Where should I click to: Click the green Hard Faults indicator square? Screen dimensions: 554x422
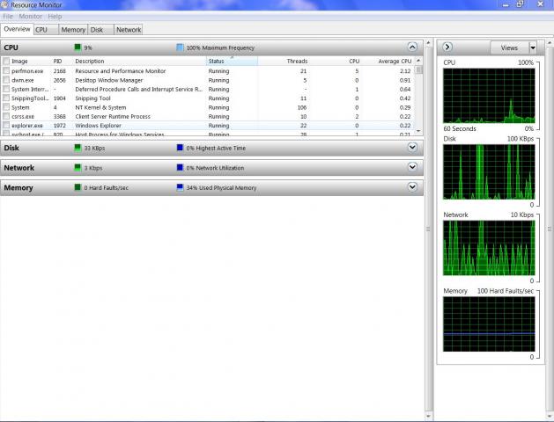pos(78,187)
